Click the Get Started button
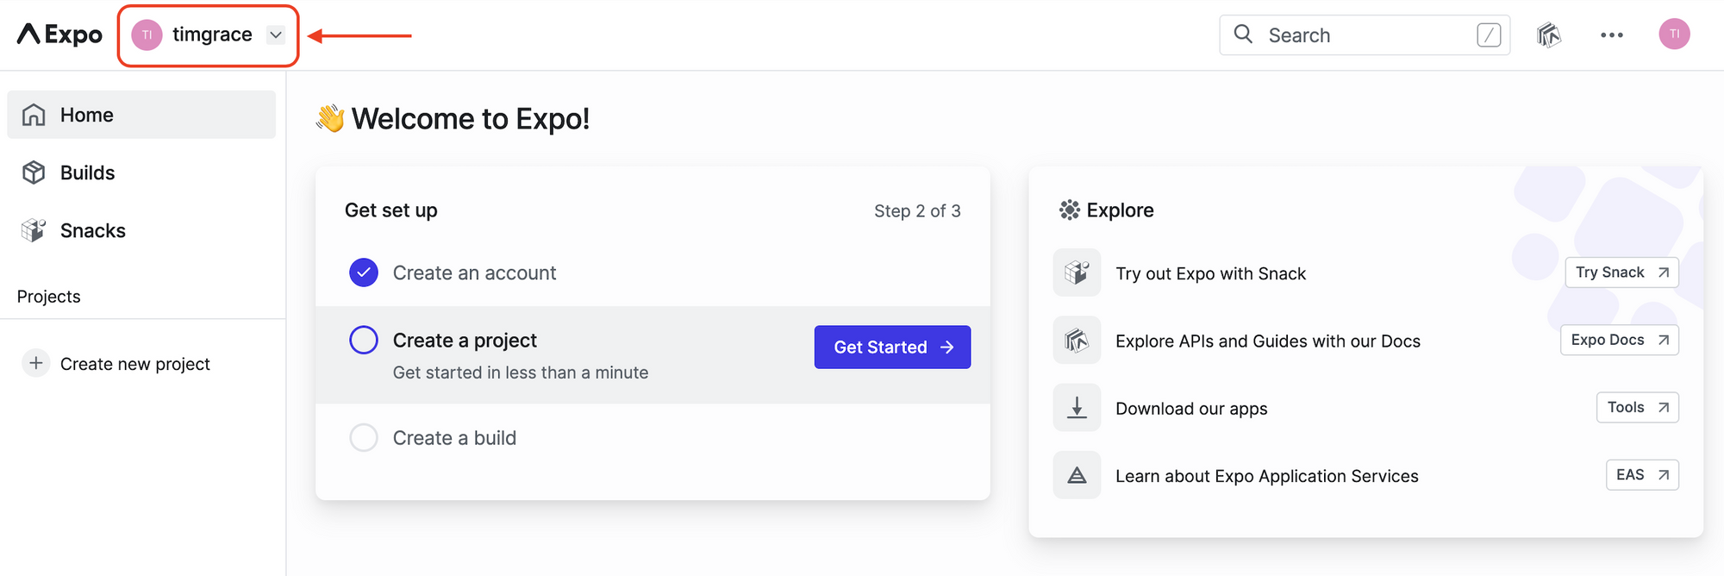Image resolution: width=1724 pixels, height=576 pixels. point(892,347)
